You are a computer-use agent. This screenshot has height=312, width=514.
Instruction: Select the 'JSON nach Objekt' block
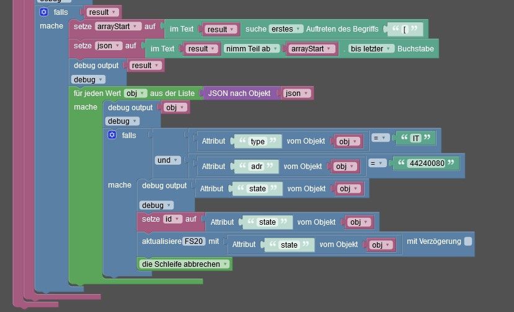239,93
